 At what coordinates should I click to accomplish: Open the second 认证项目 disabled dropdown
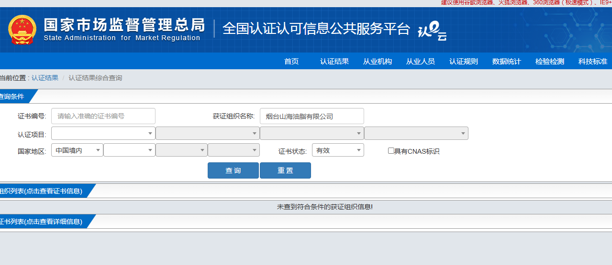(x=208, y=133)
